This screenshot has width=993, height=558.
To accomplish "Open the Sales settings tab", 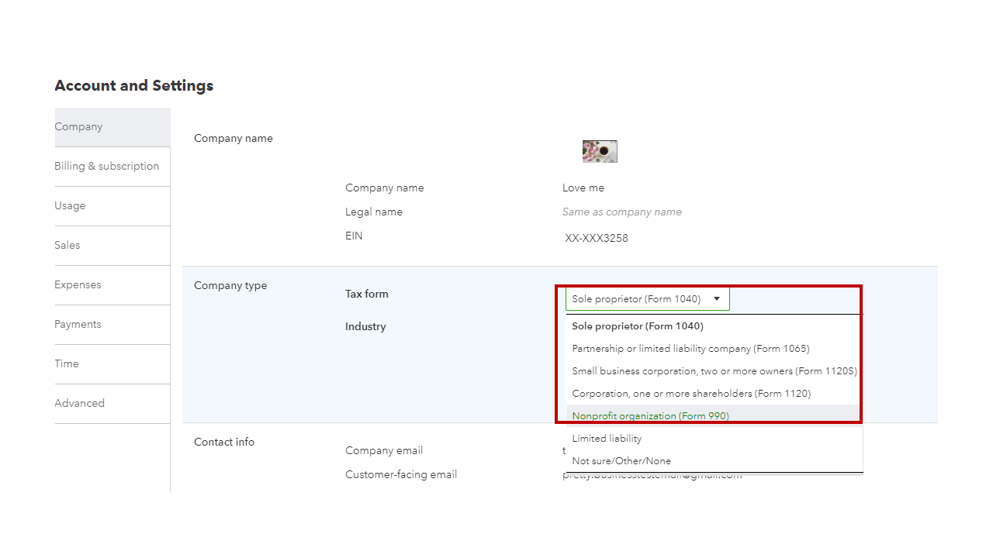I will [67, 246].
